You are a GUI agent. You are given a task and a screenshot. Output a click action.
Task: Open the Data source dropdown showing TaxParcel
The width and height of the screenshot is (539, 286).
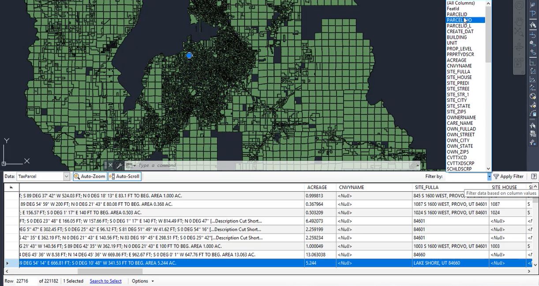pos(66,176)
